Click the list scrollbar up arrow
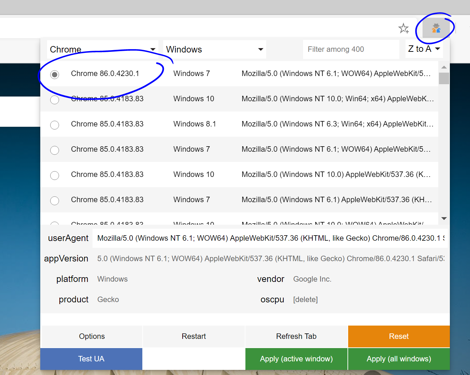The height and width of the screenshot is (375, 470). point(444,67)
